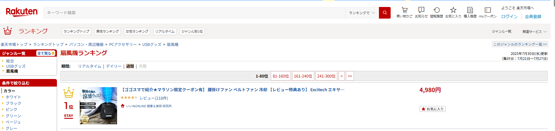Open the first-ranked fan product thumbnail
Screen dimensions: 555x131
coord(98,106)
